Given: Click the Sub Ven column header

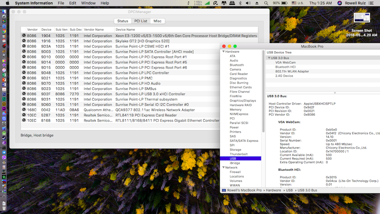Looking at the screenshot, I should [61, 30].
